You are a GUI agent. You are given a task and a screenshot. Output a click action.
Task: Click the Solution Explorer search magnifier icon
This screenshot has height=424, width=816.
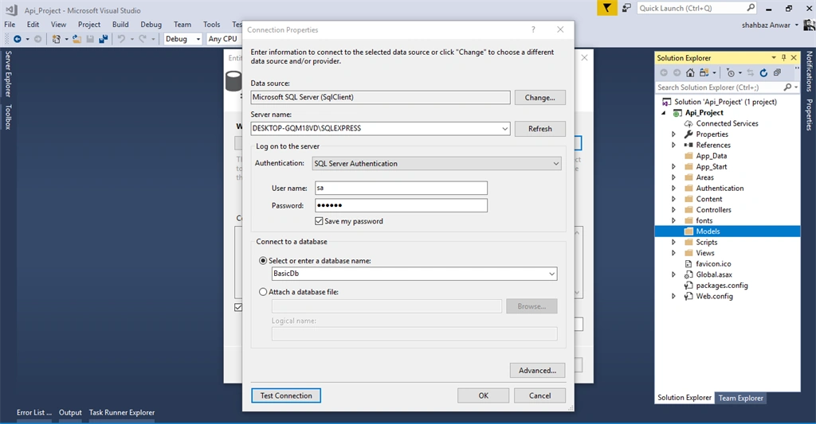(x=788, y=88)
